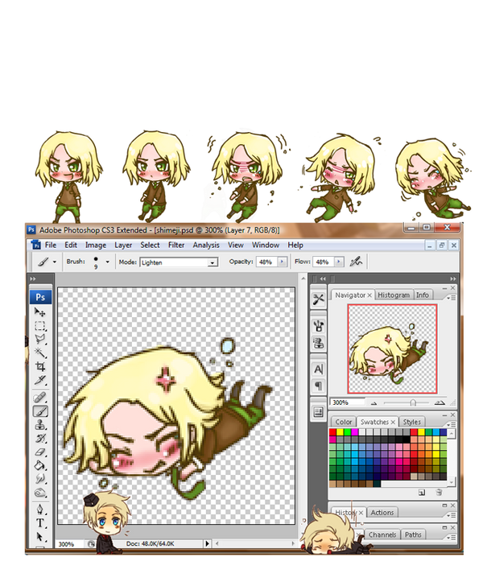This screenshot has height=586, width=483.
Task: Open the Layer menu
Action: 123,246
